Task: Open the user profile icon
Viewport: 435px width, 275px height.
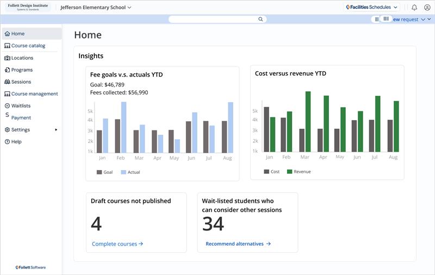Action: pyautogui.click(x=427, y=8)
